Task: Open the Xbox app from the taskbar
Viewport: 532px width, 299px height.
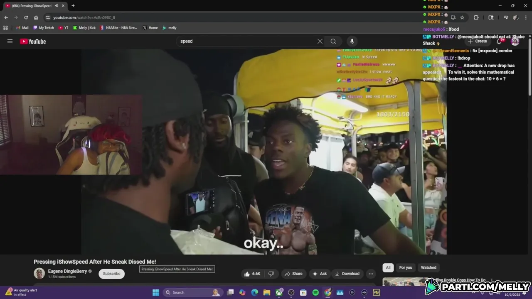Action: 279,292
